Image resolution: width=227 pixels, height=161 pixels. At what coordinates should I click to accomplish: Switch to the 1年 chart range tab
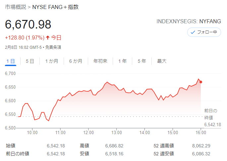123,61
